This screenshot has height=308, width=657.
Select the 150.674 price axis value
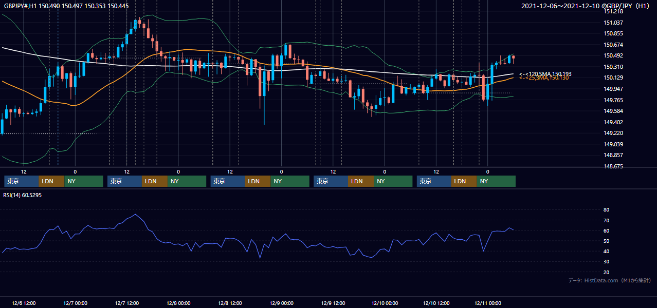[x=613, y=45]
